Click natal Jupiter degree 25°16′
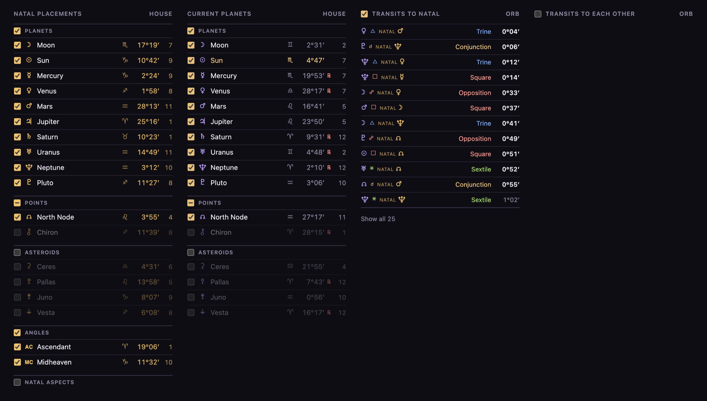This screenshot has height=401, width=707. click(x=148, y=122)
